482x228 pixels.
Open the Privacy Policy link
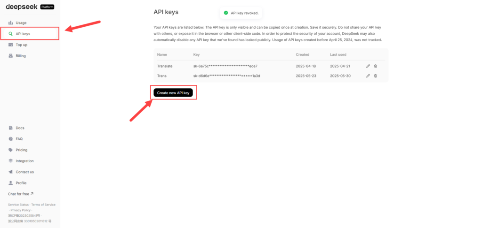click(21, 210)
